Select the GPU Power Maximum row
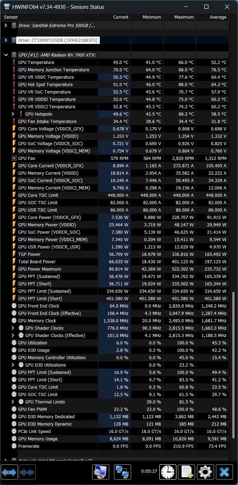The image size is (238, 485). (115, 269)
